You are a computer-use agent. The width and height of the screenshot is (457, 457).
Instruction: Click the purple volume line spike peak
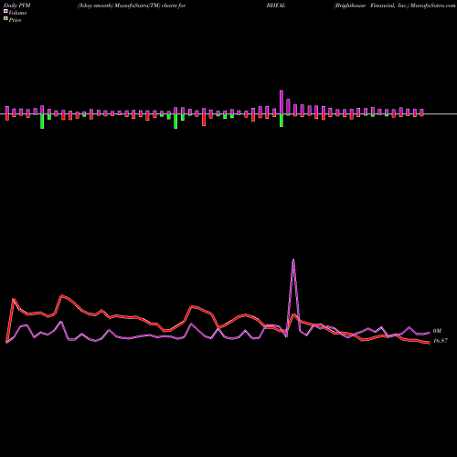(293, 260)
